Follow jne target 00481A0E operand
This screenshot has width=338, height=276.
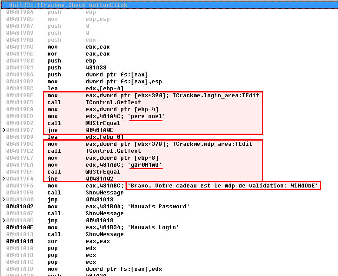(99, 130)
